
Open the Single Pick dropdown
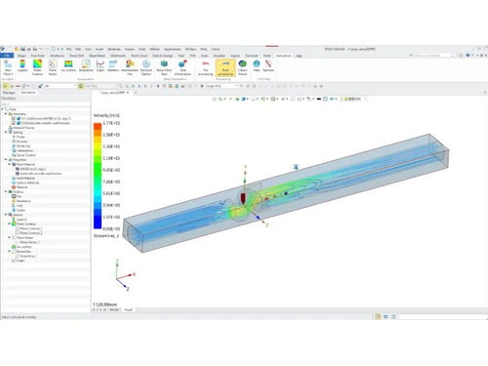pos(236,86)
